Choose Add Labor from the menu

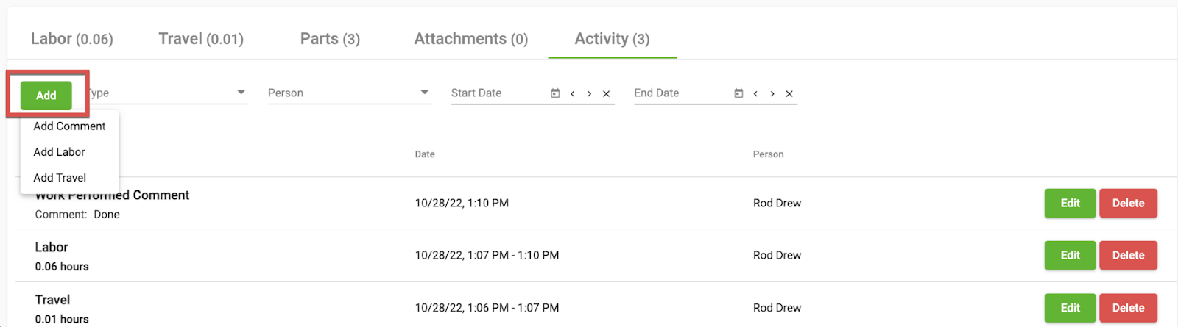pos(69,152)
